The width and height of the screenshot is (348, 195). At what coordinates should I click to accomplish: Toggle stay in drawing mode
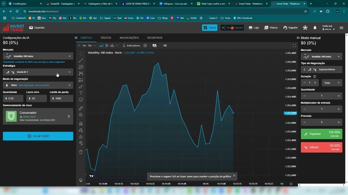click(81, 130)
